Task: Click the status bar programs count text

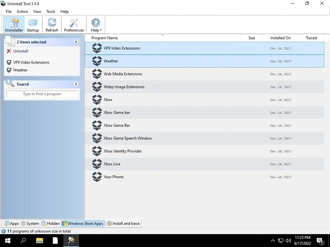Action: [x=39, y=231]
